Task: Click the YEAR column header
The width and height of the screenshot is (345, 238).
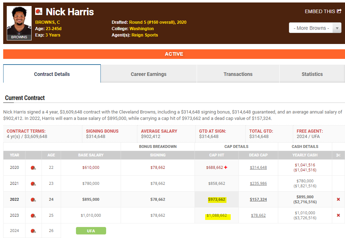Action: click(15, 155)
